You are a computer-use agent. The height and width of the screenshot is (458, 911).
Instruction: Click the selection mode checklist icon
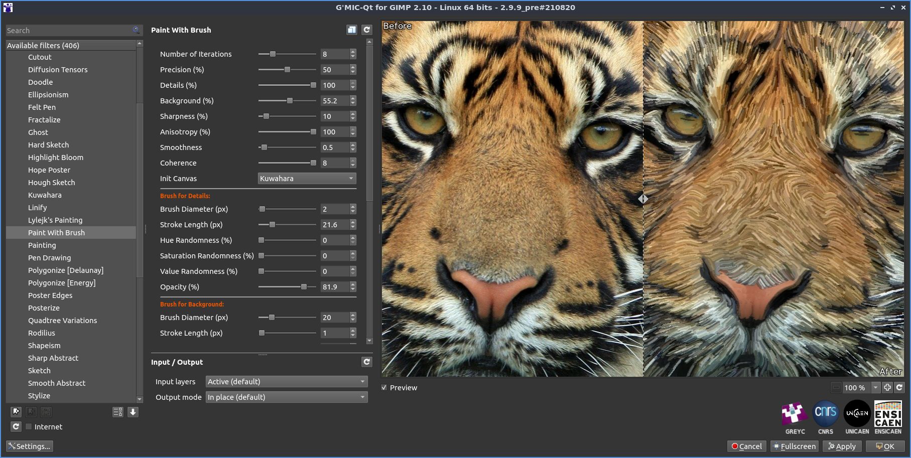[x=118, y=412]
